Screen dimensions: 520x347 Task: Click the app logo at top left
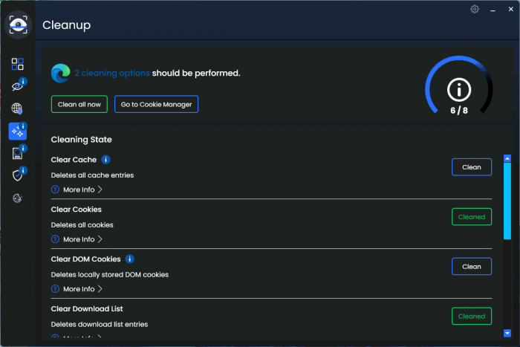(17, 24)
